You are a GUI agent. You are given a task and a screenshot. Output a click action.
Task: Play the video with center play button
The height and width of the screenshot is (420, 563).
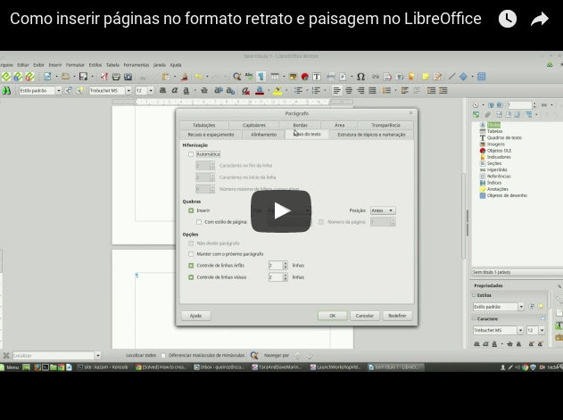click(x=281, y=211)
